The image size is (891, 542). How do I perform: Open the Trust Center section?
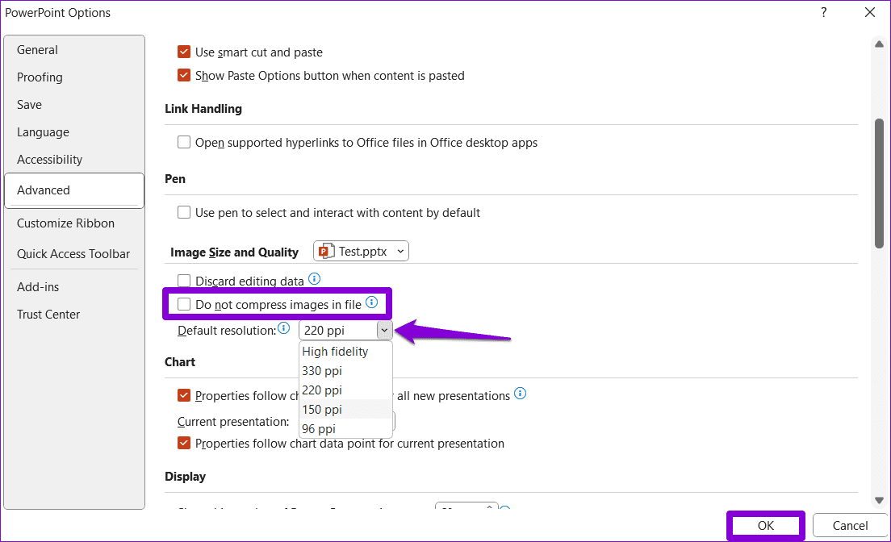(48, 315)
